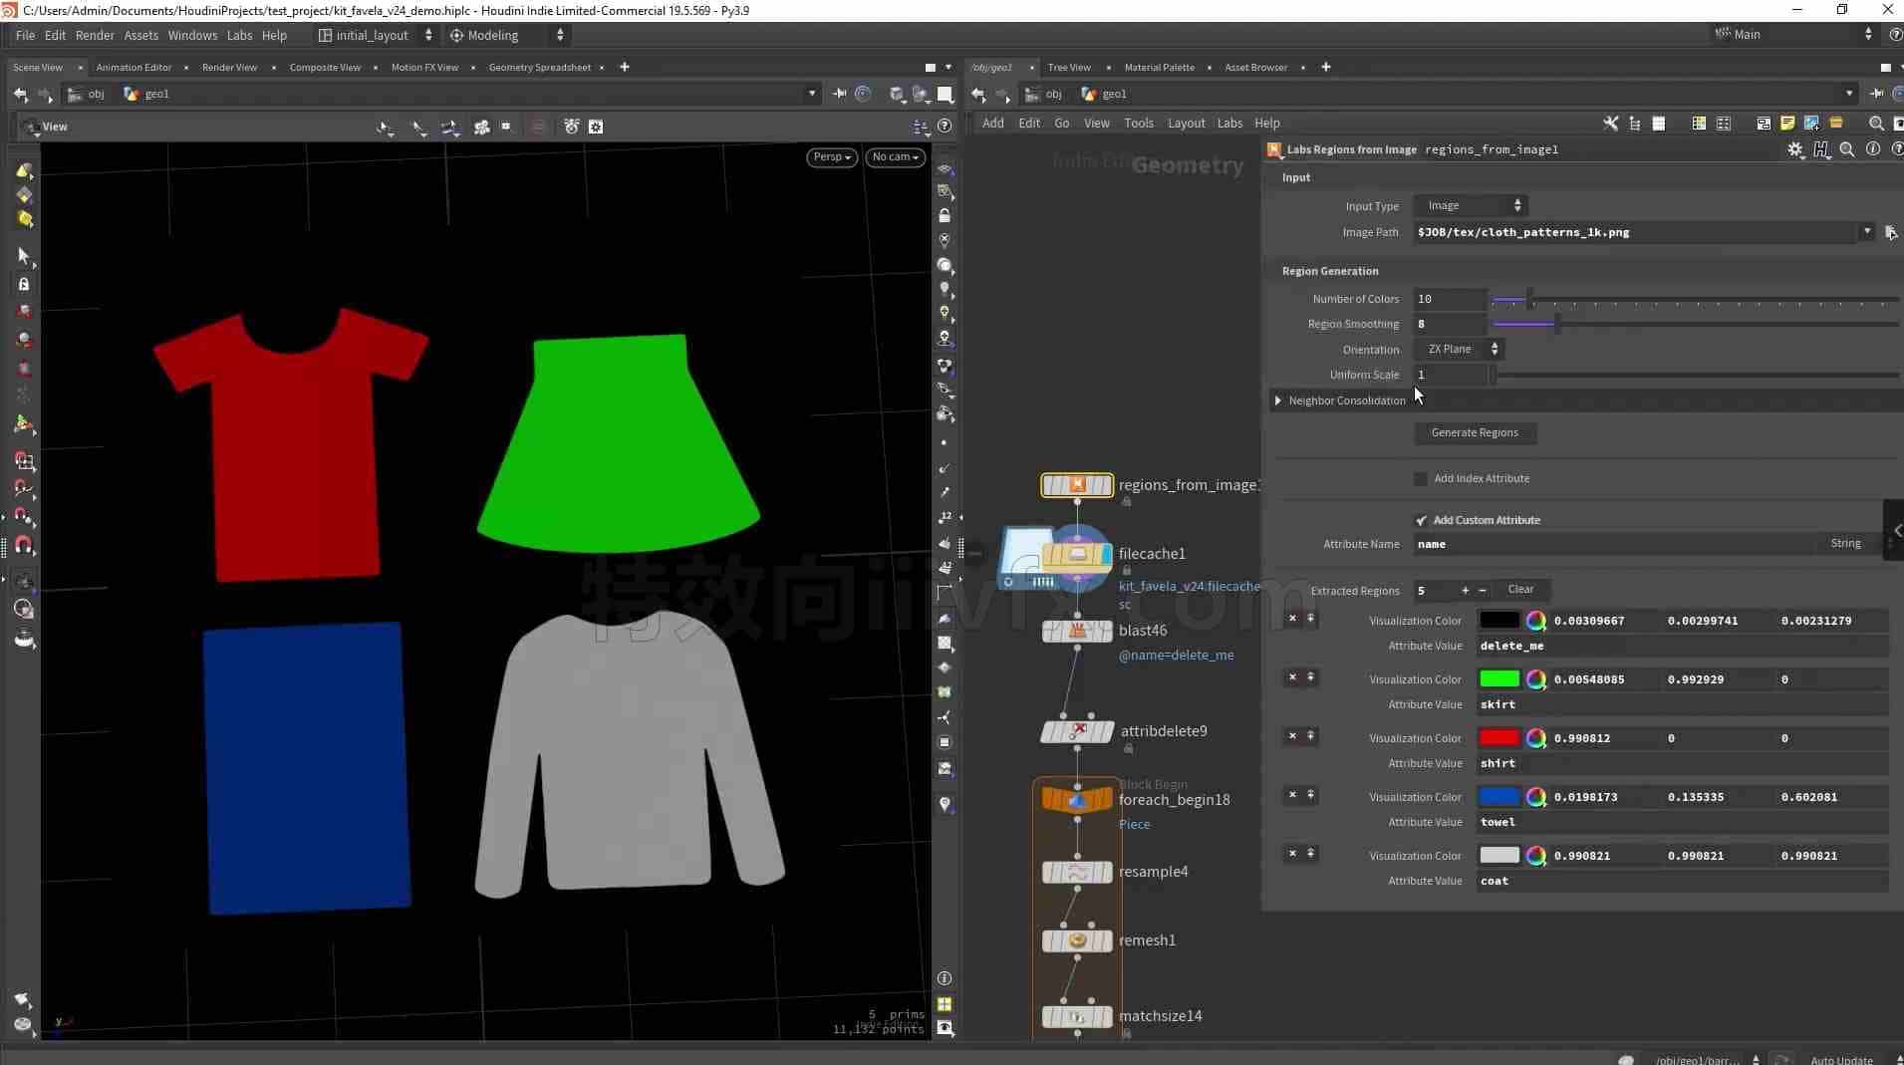Click the regions_from_image1 node icon
1904x1065 pixels.
(1077, 485)
